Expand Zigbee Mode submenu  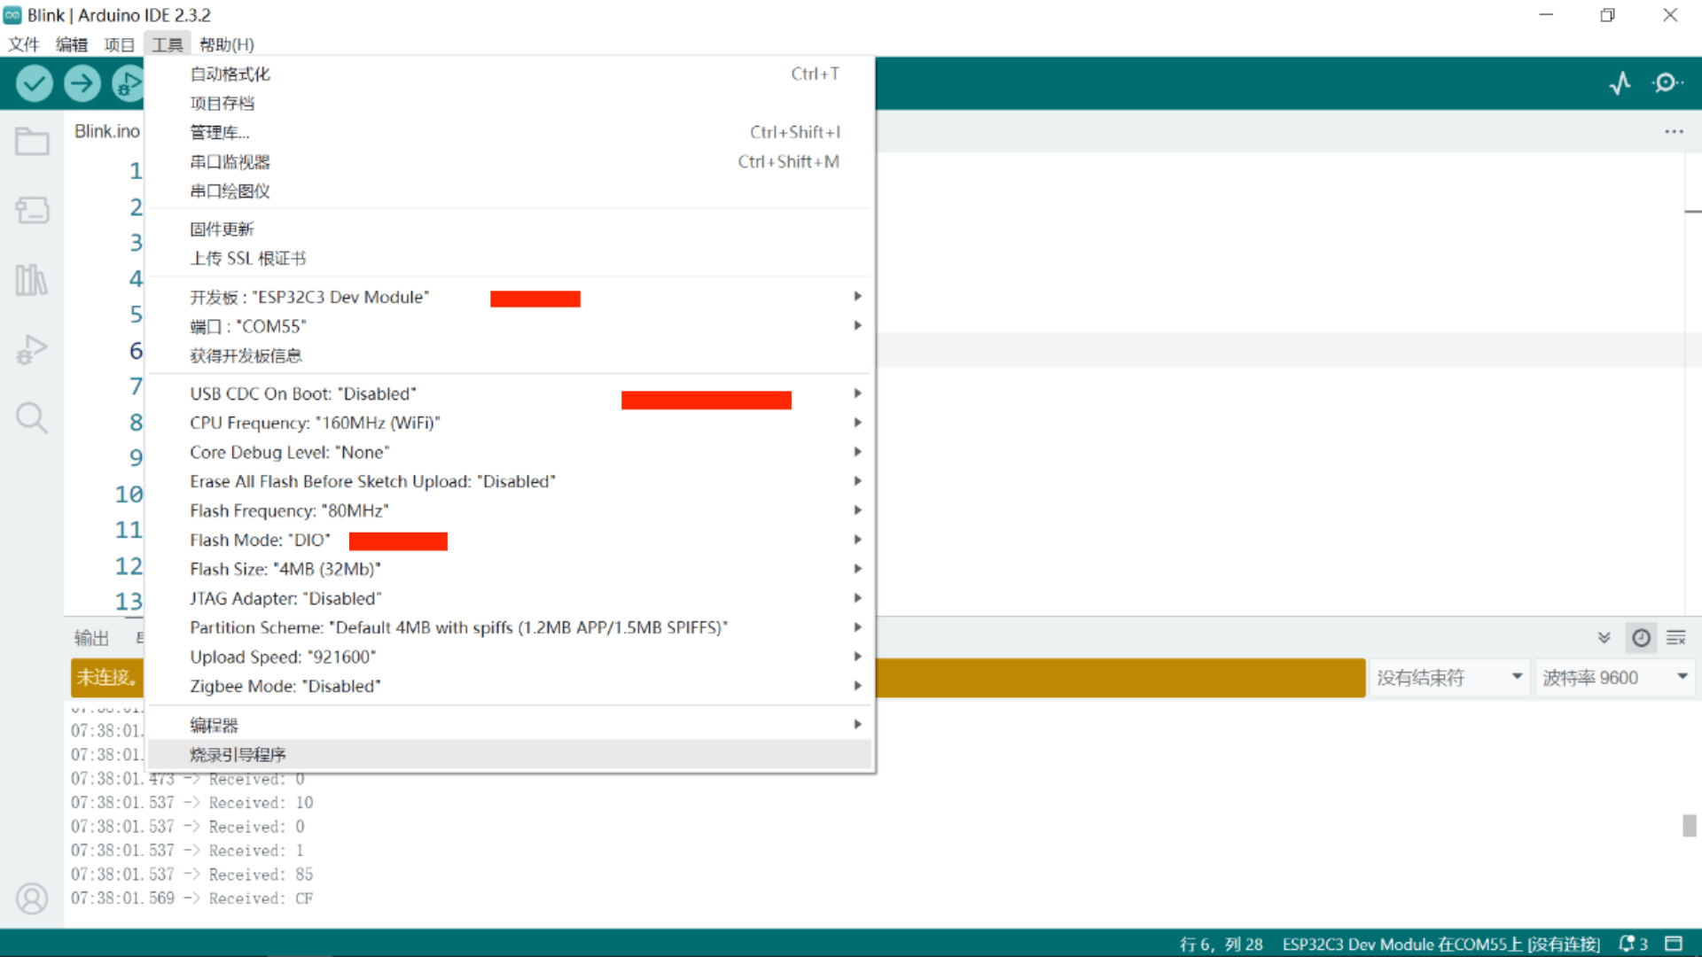pos(511,686)
